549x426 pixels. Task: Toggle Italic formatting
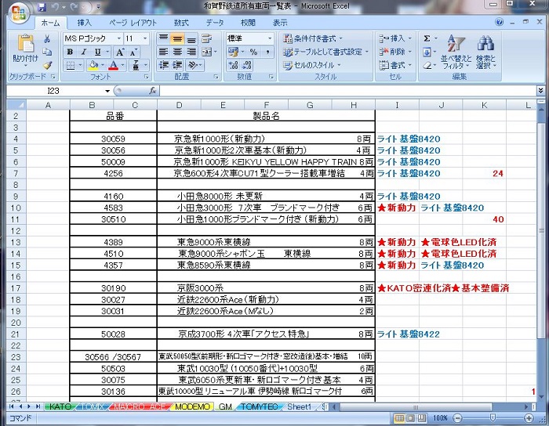(84, 52)
